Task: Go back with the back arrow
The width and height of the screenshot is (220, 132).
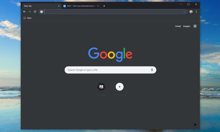Action: click(25, 12)
